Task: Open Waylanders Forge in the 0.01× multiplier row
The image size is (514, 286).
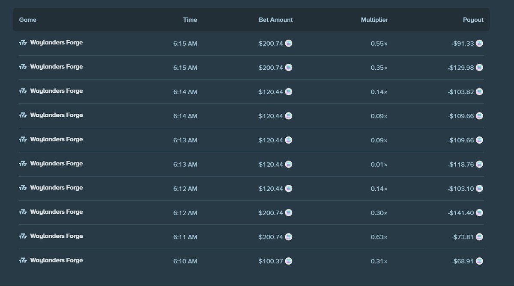Action: (x=57, y=164)
